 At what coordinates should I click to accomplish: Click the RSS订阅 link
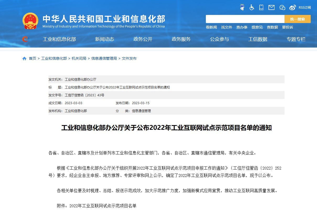[305, 8]
